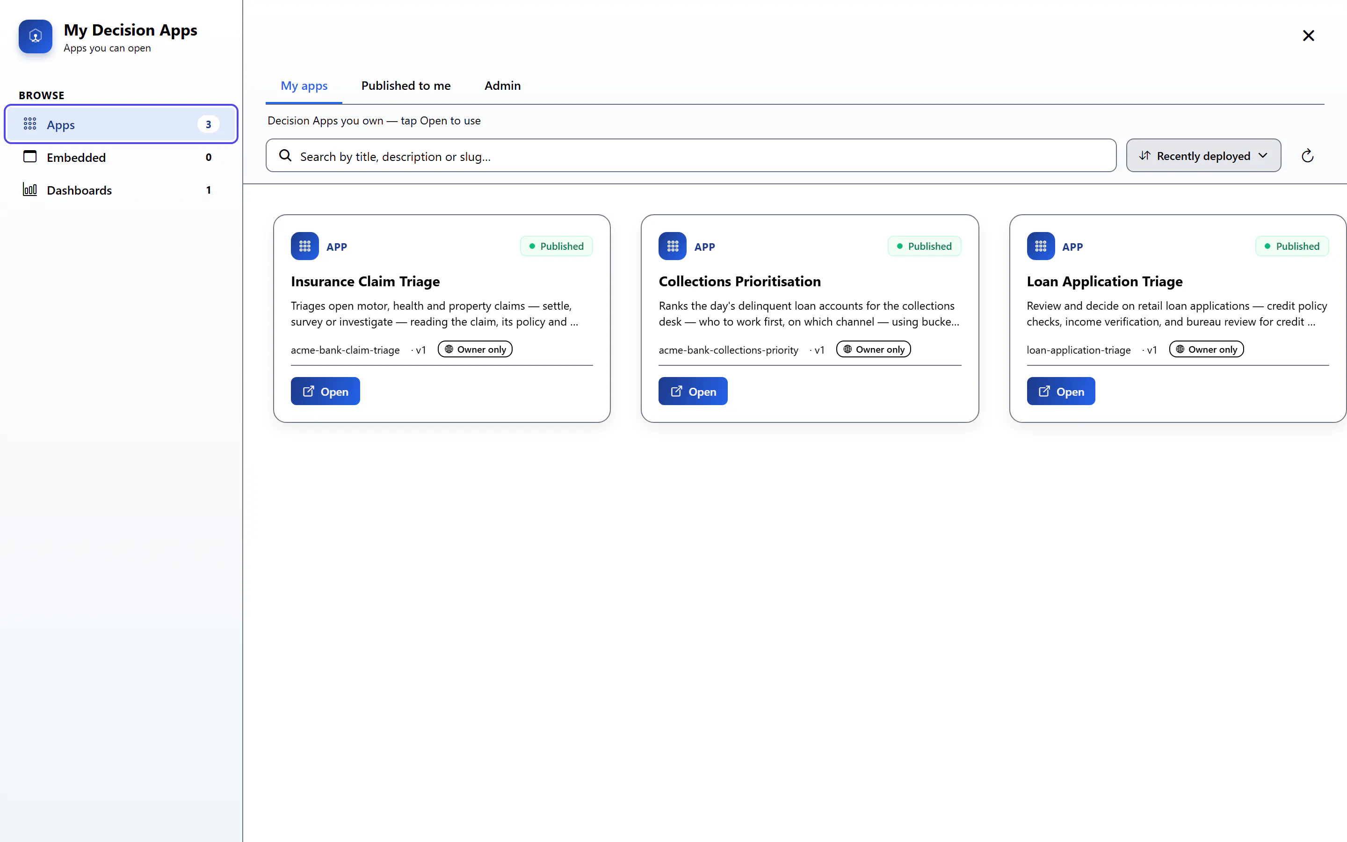Click the My Decision Apps logo icon
The height and width of the screenshot is (842, 1347).
point(35,37)
